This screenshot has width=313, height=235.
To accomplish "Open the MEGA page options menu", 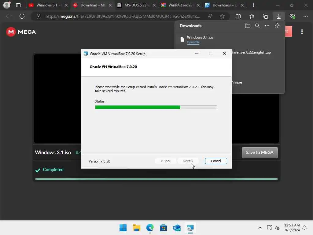I will coord(302,32).
